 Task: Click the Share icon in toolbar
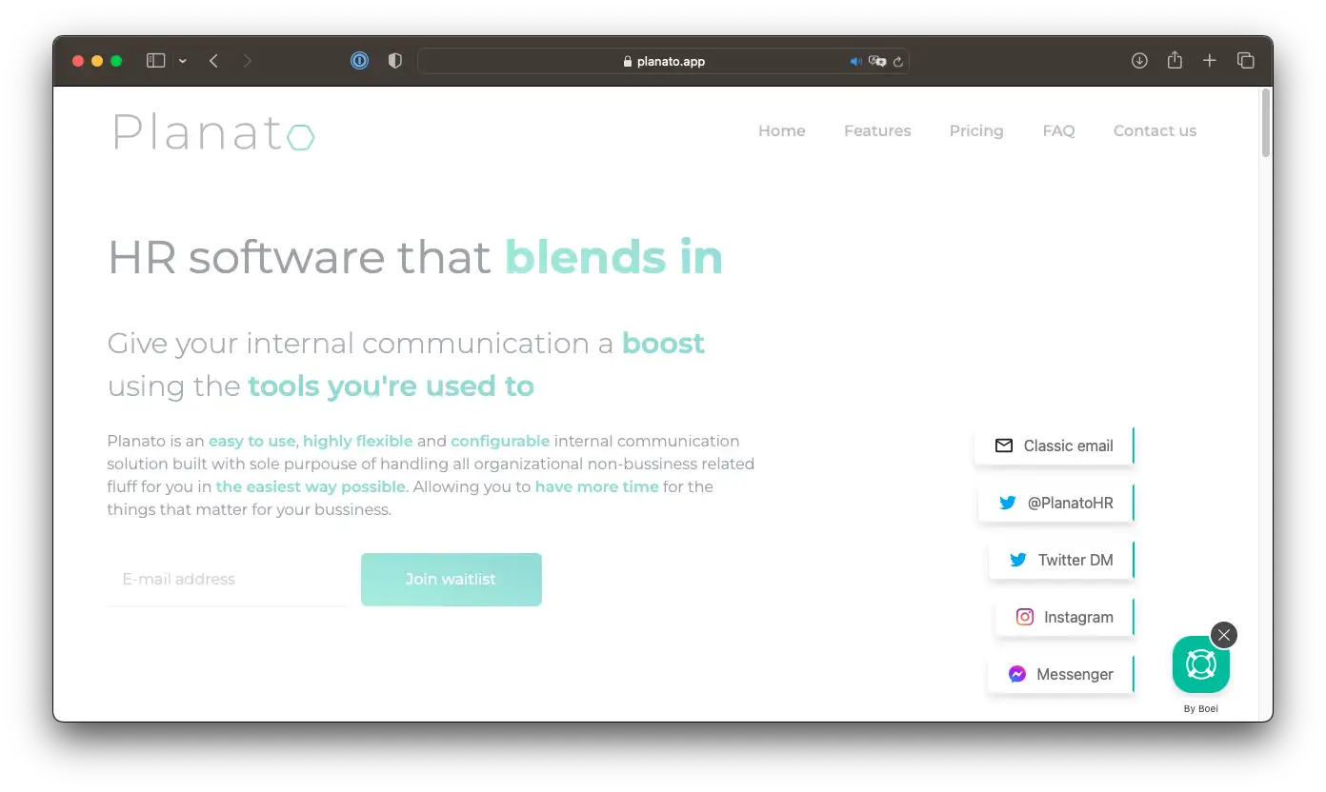[1175, 61]
